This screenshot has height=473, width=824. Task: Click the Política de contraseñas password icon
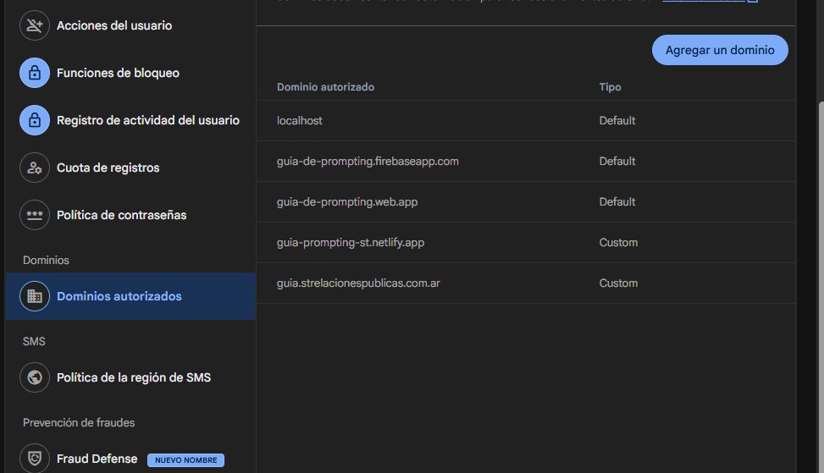pyautogui.click(x=35, y=215)
